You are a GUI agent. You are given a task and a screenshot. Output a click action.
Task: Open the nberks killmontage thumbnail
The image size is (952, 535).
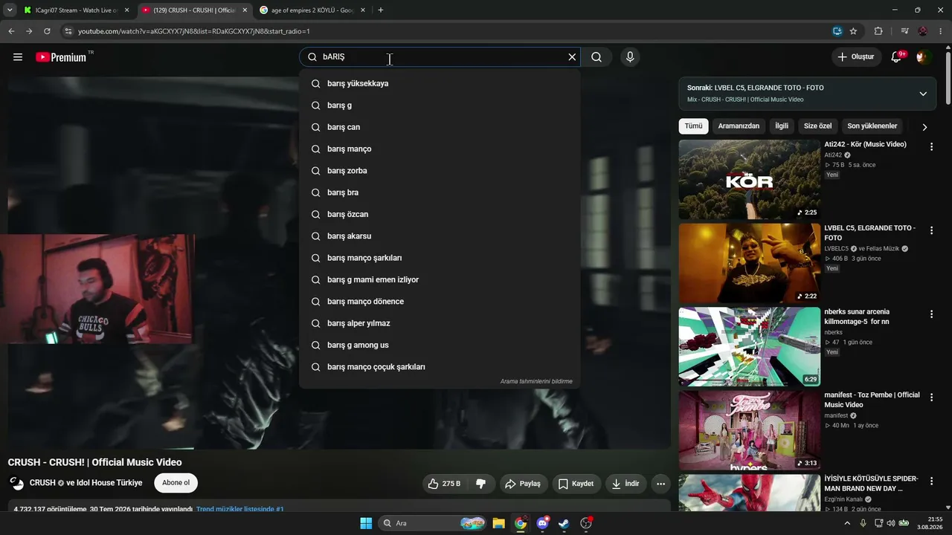[x=750, y=346]
